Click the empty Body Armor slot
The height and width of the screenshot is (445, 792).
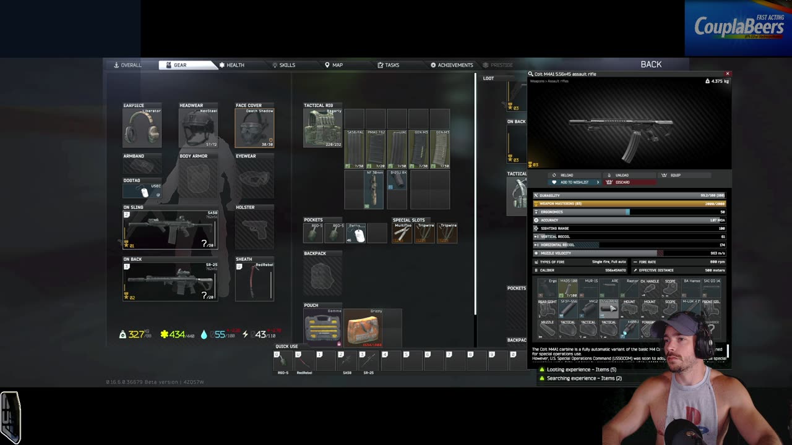(x=198, y=179)
